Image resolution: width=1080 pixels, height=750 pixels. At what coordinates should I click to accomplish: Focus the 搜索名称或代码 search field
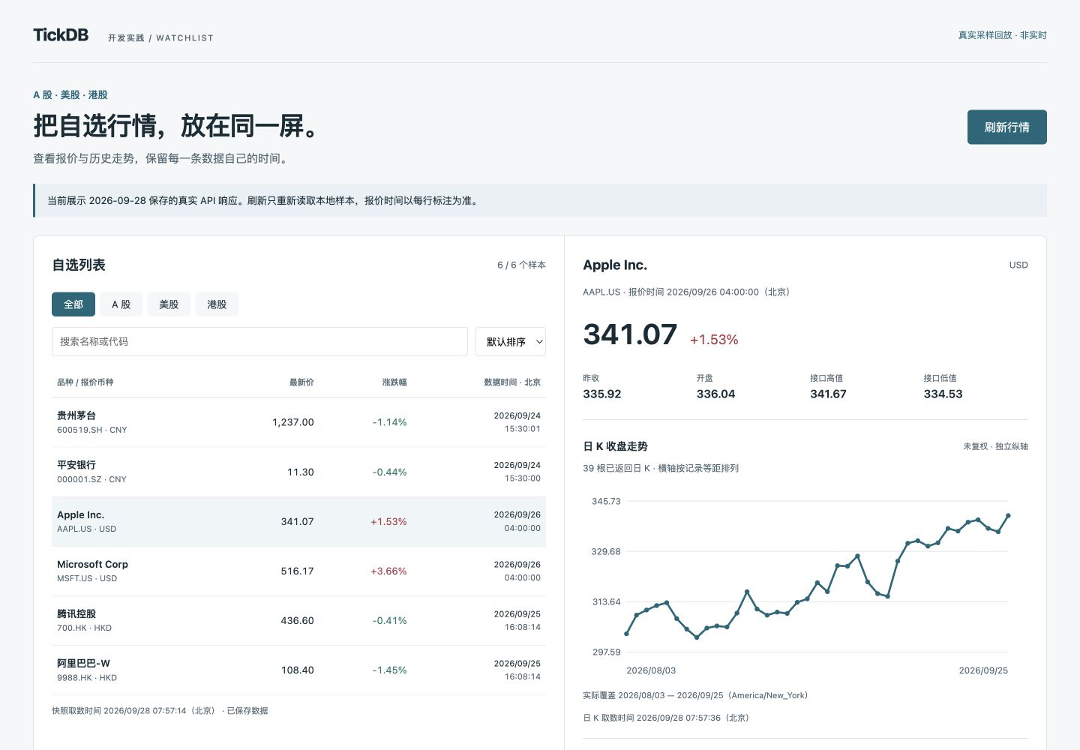coord(259,341)
